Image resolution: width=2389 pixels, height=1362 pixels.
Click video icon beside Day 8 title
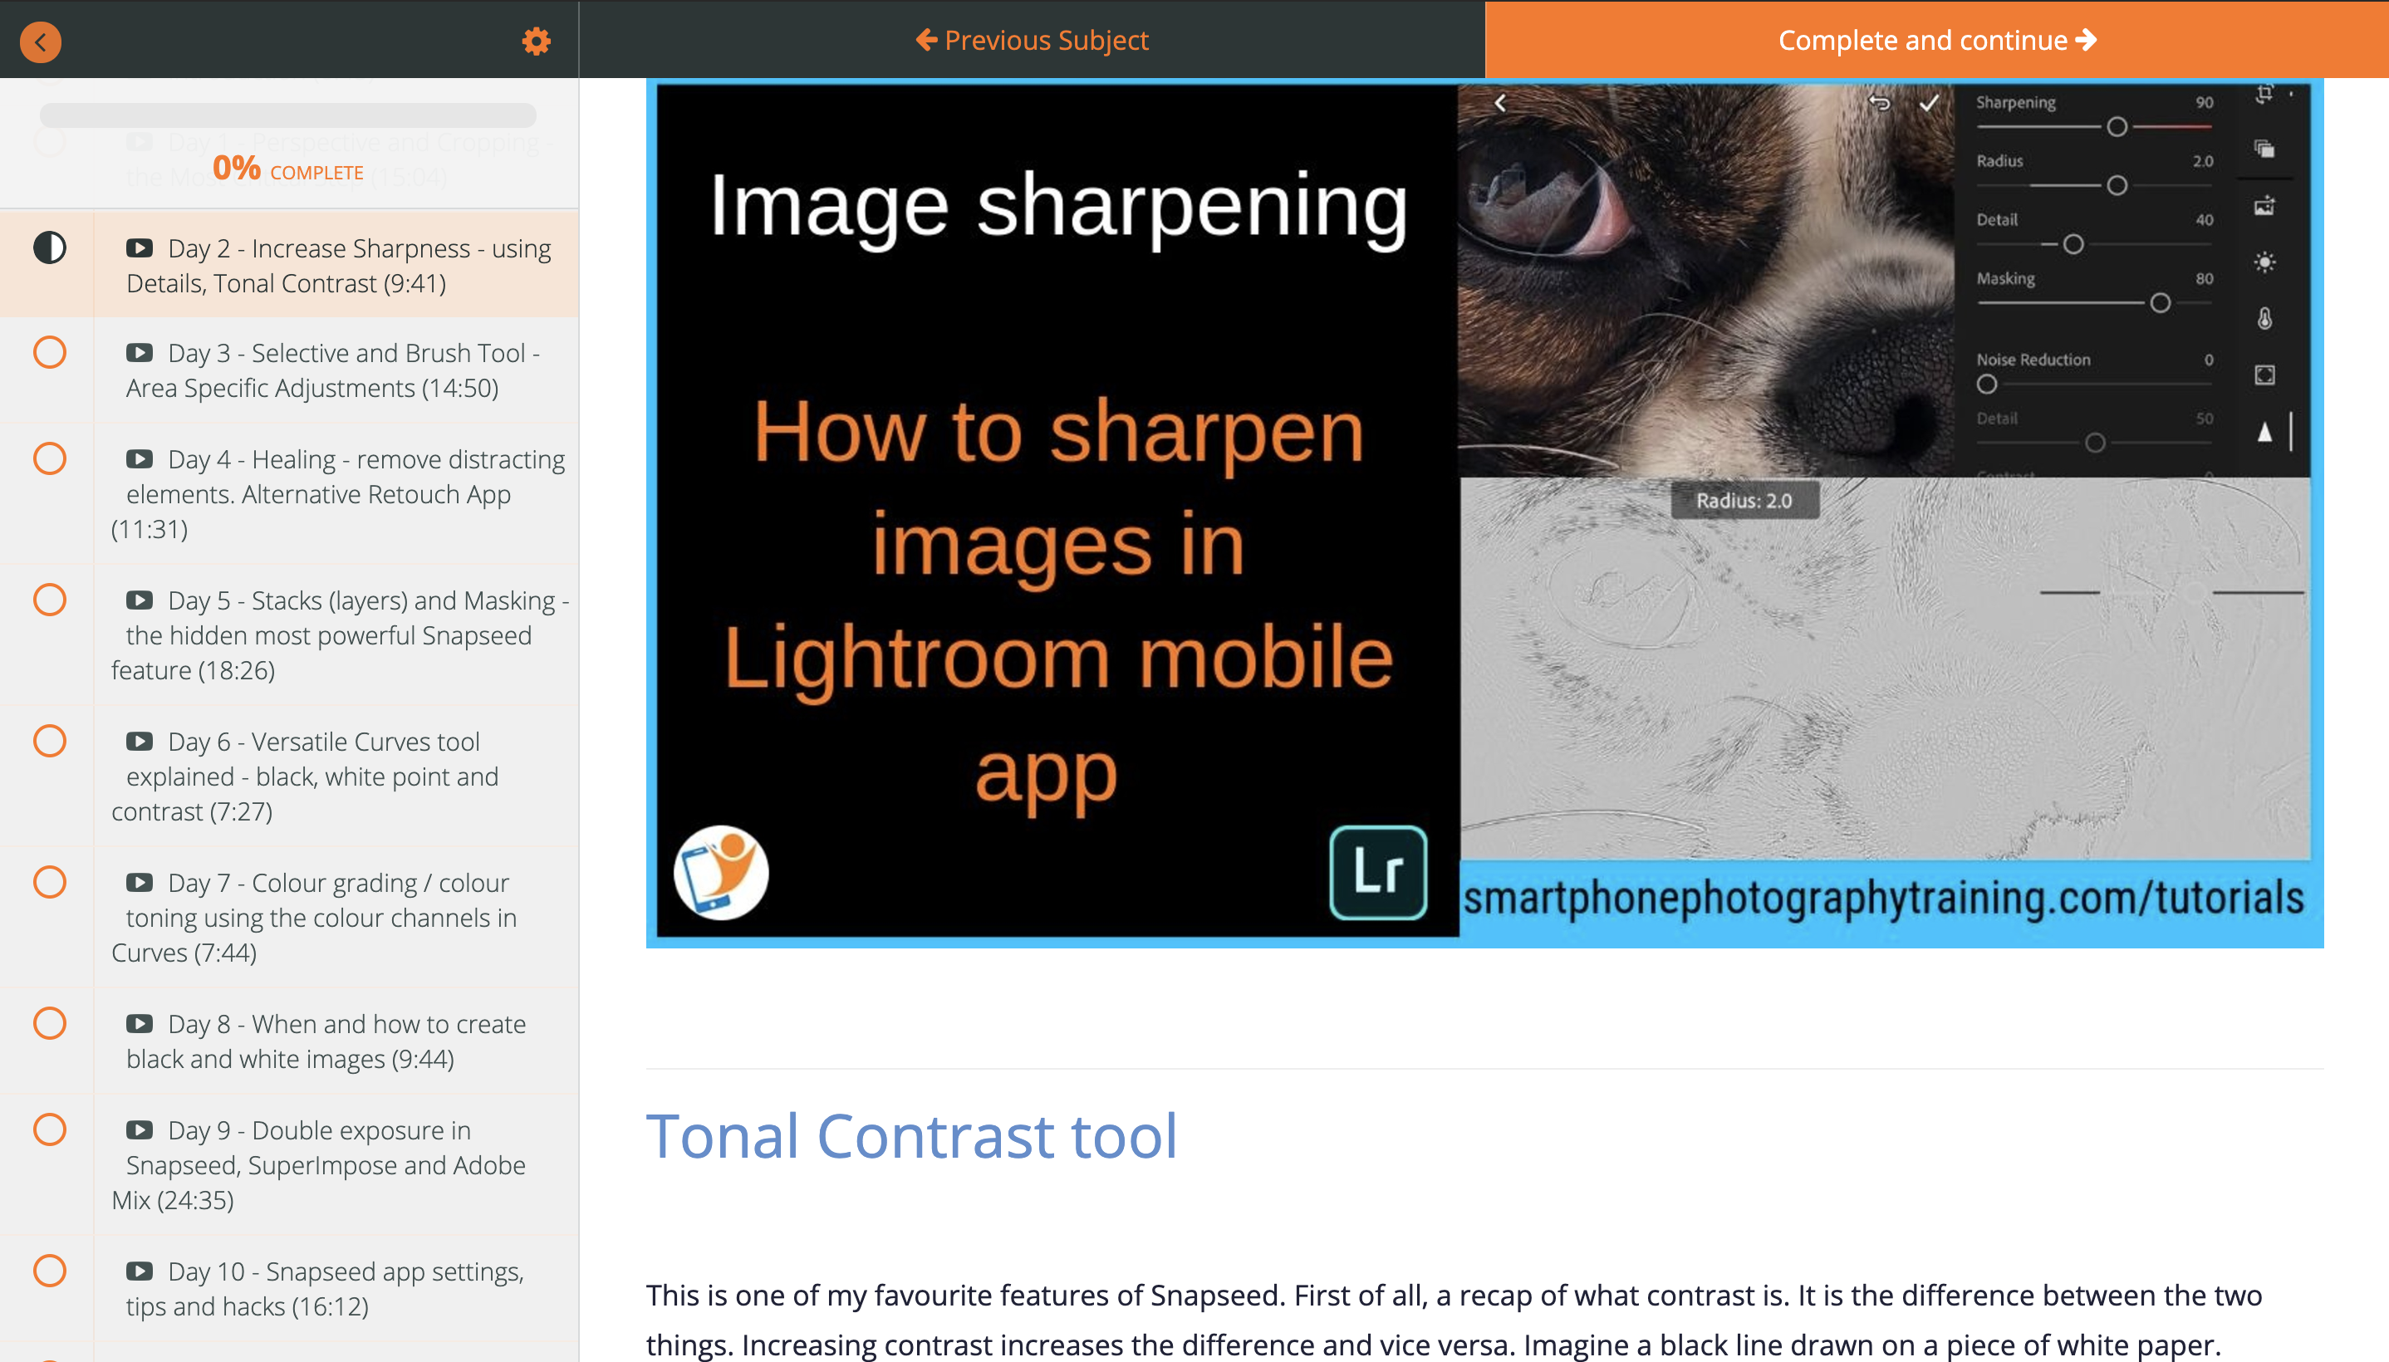(140, 1023)
